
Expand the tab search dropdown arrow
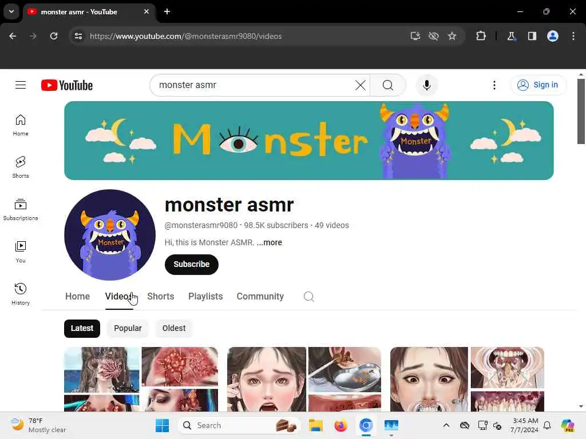(11, 11)
